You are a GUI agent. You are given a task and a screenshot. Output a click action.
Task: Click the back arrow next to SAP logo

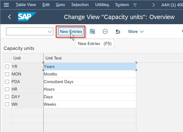10,17
